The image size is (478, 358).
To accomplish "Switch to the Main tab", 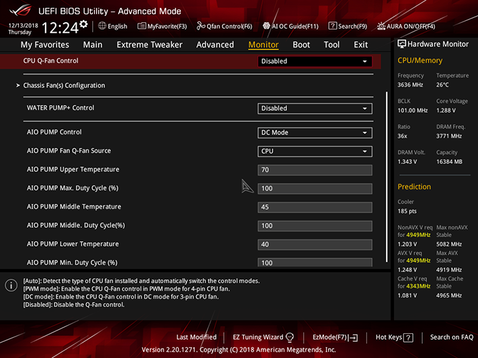I will point(93,45).
